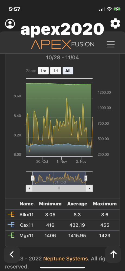Click the Mgx11 minimum value 1406
This screenshot has width=125, height=271.
[x=50, y=235]
